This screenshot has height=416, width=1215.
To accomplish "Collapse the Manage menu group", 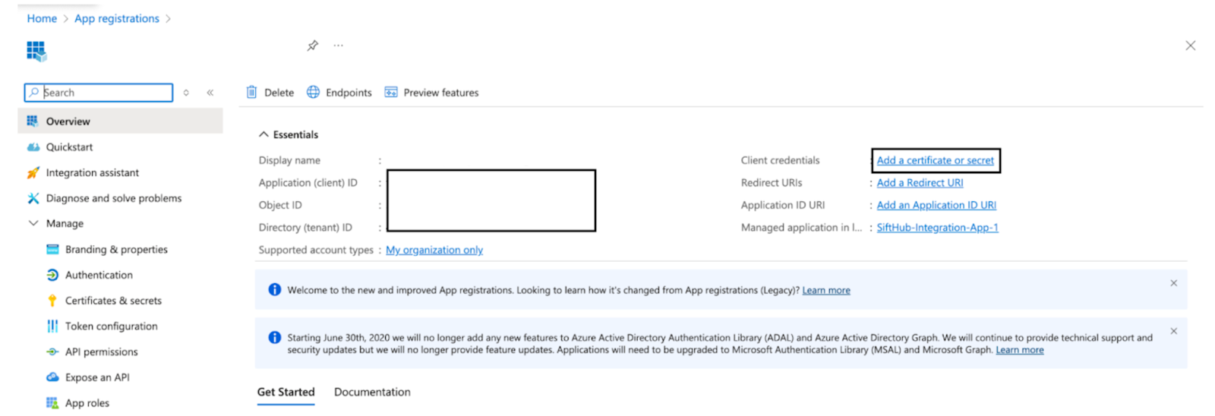I will pos(33,223).
